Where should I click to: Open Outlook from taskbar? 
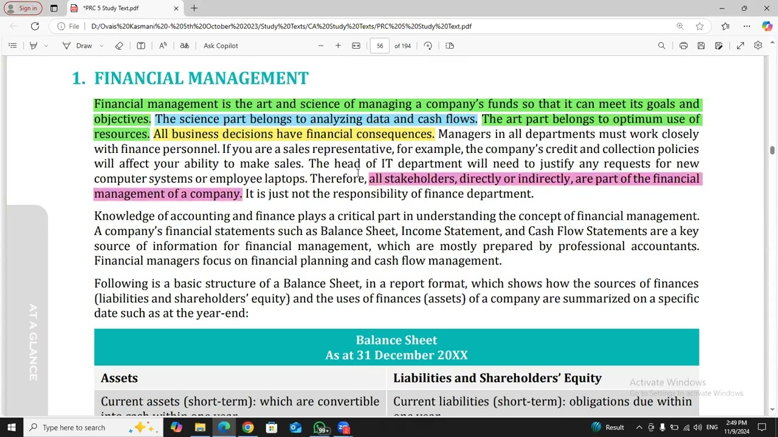coord(295,427)
